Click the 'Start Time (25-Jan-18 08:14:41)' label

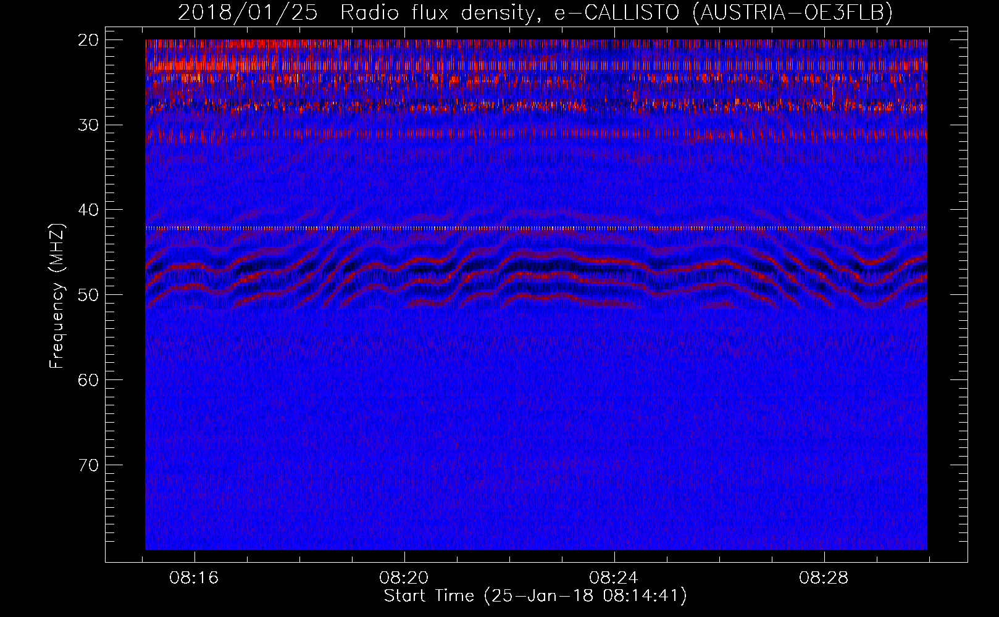[x=535, y=595]
